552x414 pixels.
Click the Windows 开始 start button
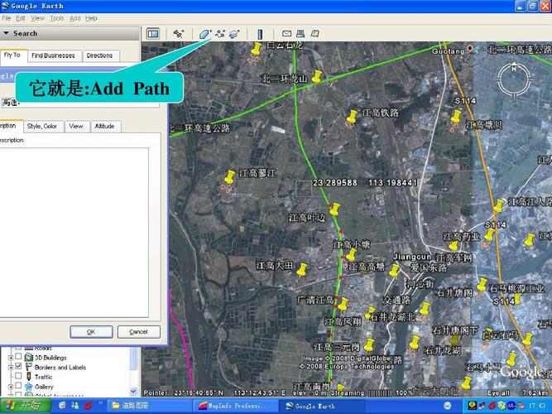click(26, 405)
